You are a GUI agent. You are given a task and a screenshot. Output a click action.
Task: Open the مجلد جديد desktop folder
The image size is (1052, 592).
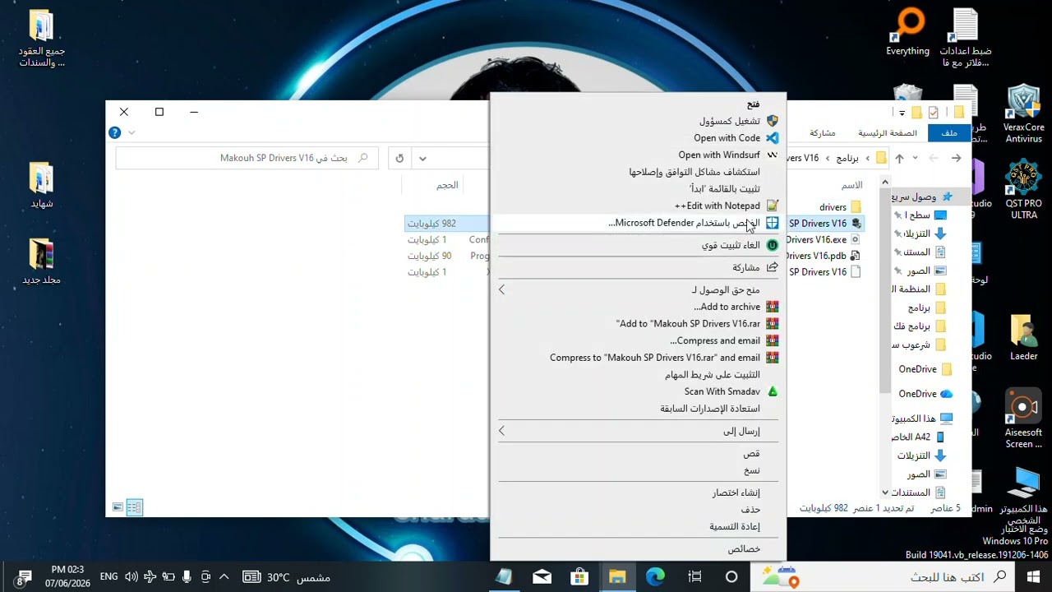41,261
